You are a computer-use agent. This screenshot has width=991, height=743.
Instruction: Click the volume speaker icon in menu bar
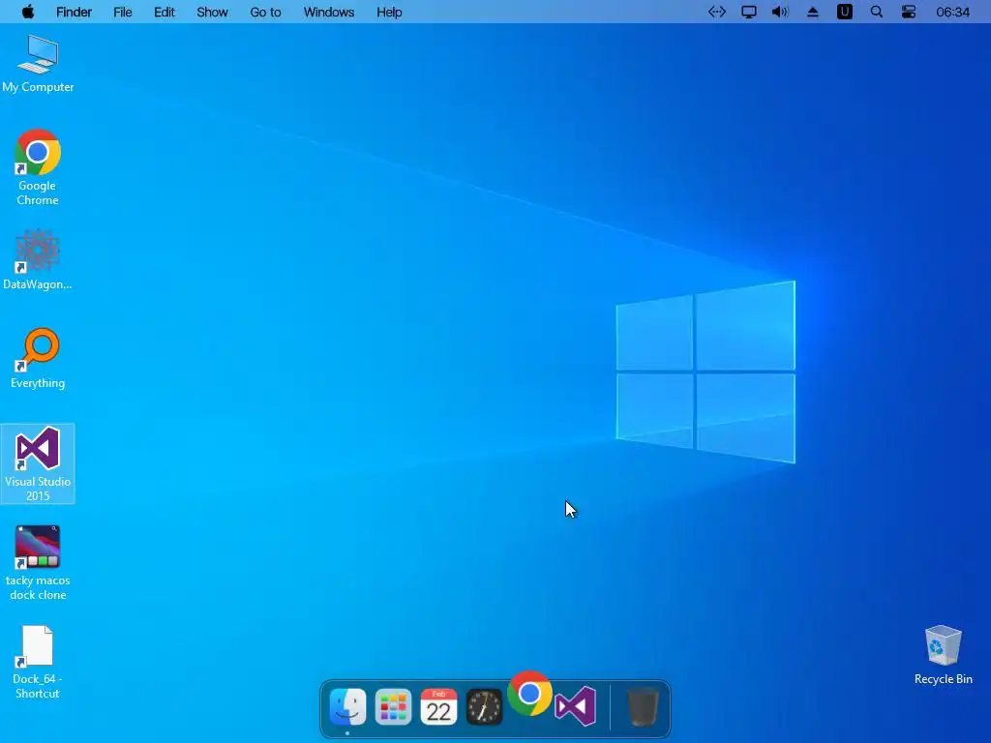780,12
